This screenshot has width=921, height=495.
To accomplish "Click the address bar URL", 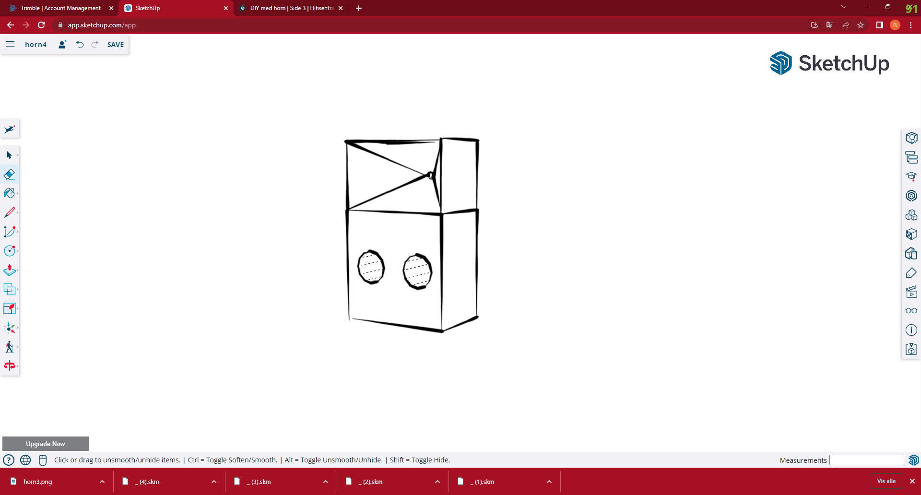I will [102, 25].
